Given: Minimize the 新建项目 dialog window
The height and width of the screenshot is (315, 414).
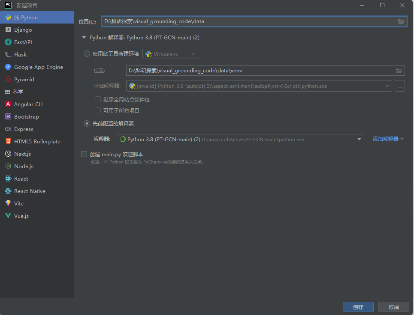Looking at the screenshot, I should [x=362, y=5].
